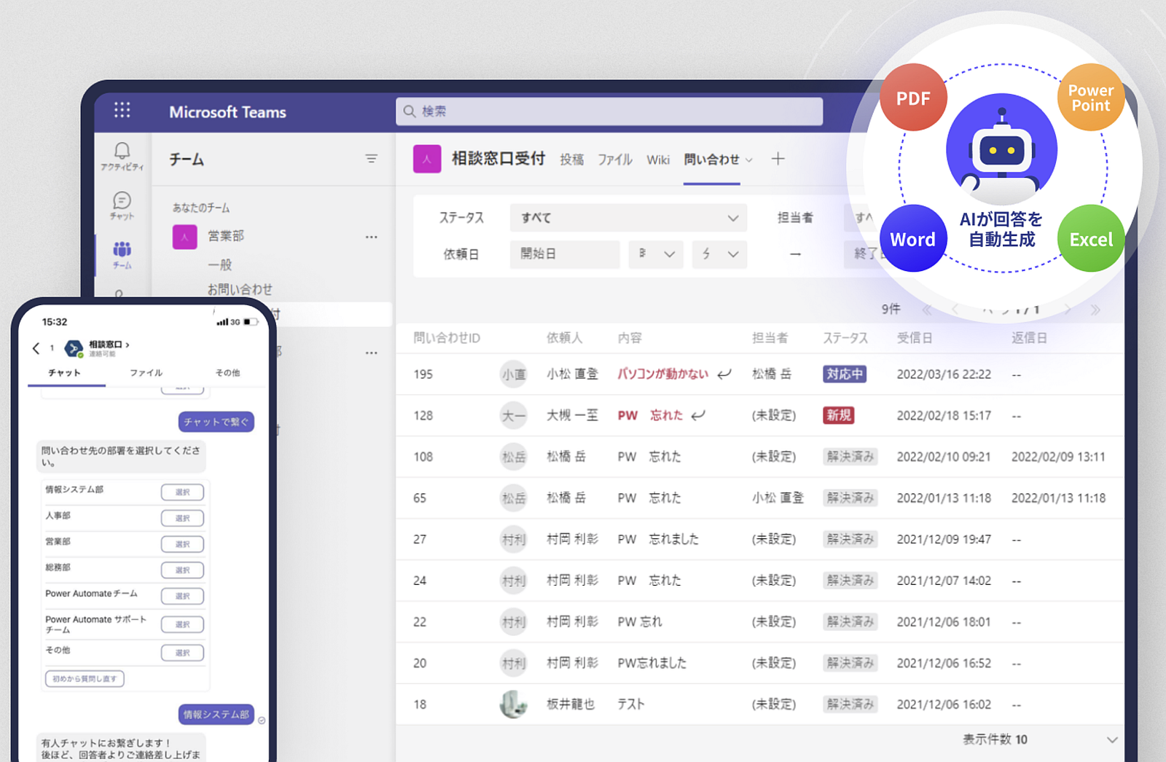The width and height of the screenshot is (1166, 762).
Task: Click 受信日 column header
Action: (x=915, y=338)
